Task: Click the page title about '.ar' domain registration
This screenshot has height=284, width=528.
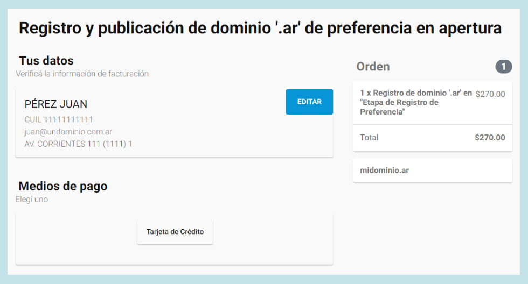Action: point(260,28)
